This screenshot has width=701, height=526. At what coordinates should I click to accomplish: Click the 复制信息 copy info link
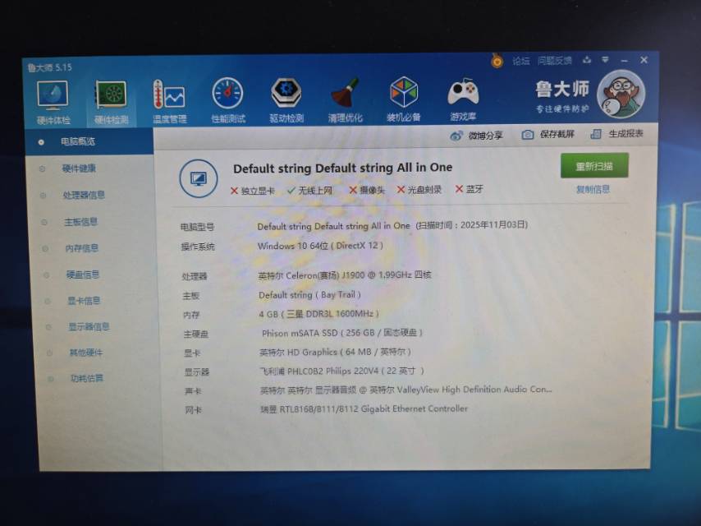593,189
